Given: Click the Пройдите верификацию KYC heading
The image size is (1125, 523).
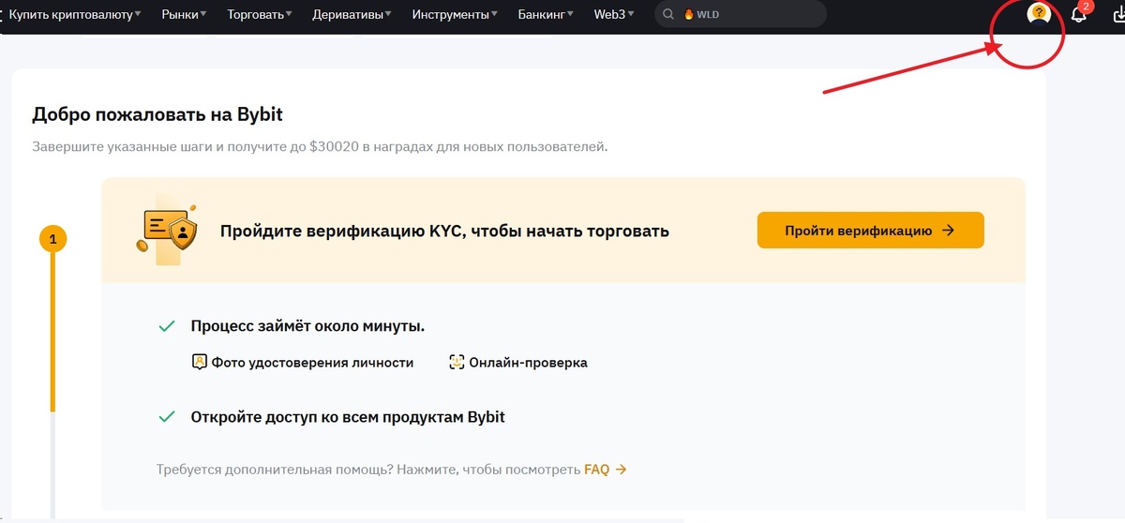Looking at the screenshot, I should [x=444, y=232].
